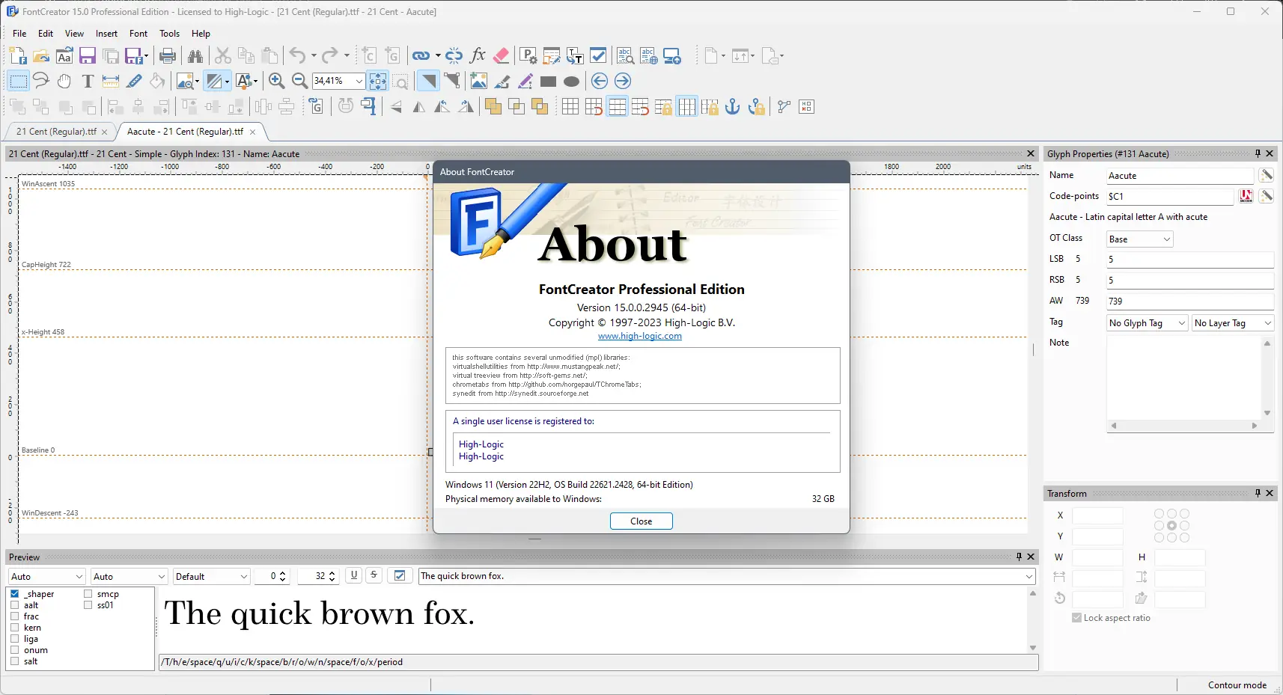Click the Preview panel vertical scrollbar
The width and height of the screenshot is (1283, 695).
(x=1033, y=620)
